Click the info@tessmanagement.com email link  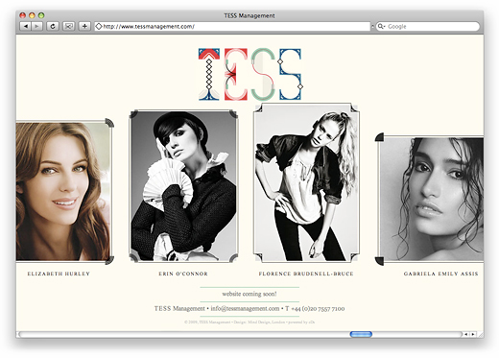(245, 309)
